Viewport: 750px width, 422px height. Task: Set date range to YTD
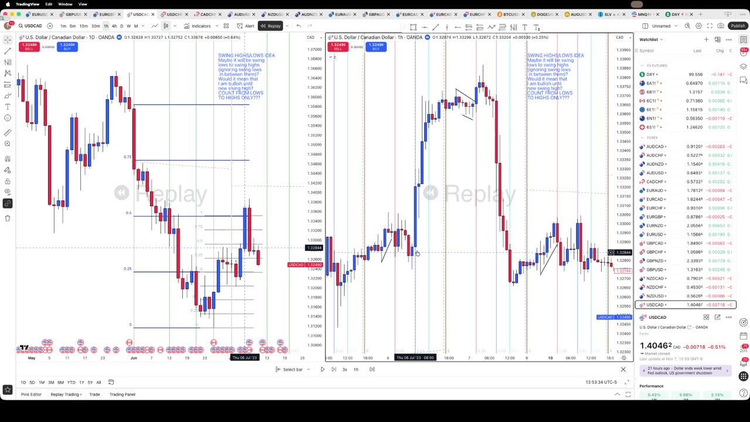(71, 382)
